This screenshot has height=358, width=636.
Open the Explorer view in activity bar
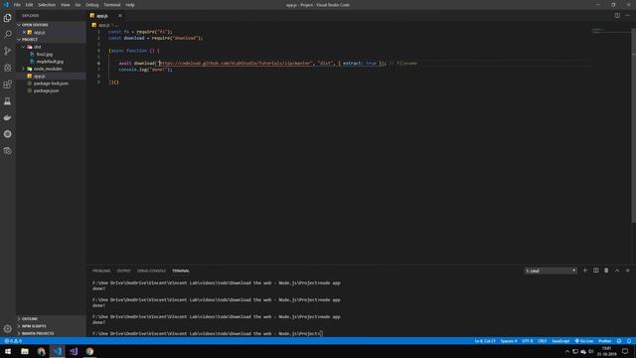tap(8, 18)
